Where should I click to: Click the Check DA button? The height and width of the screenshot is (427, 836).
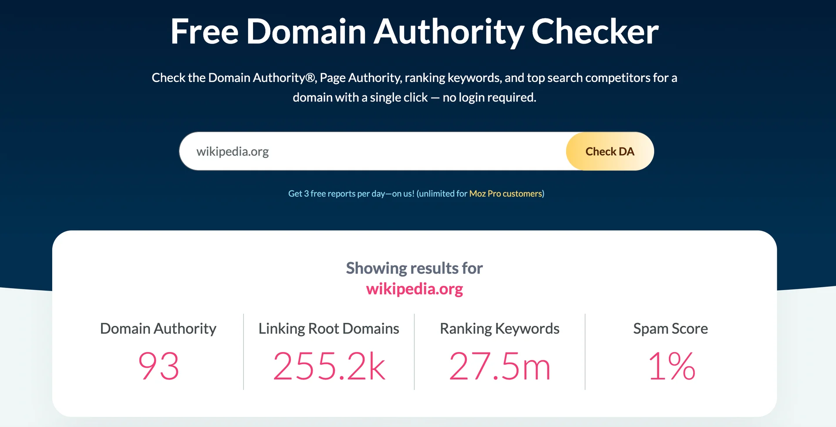610,151
